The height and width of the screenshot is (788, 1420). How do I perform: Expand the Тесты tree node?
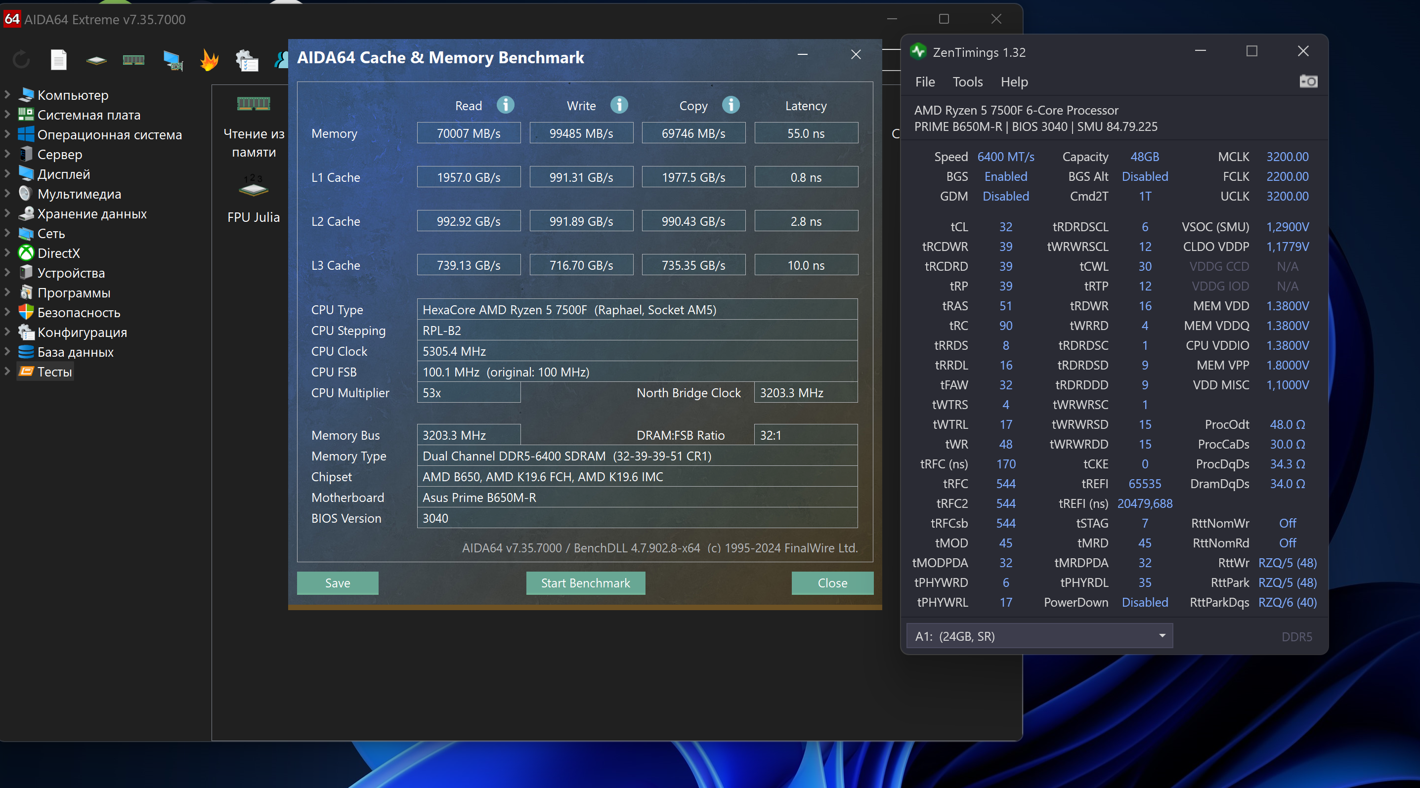click(7, 372)
